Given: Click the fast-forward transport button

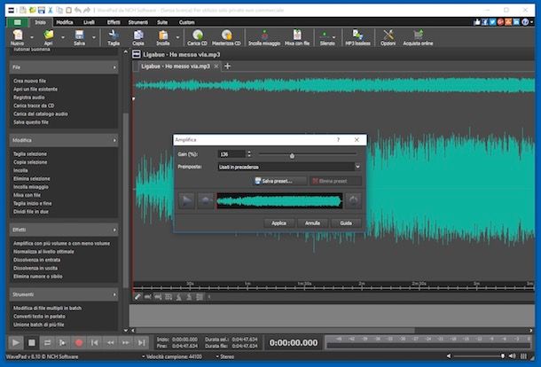Looking at the screenshot, I should (126, 342).
